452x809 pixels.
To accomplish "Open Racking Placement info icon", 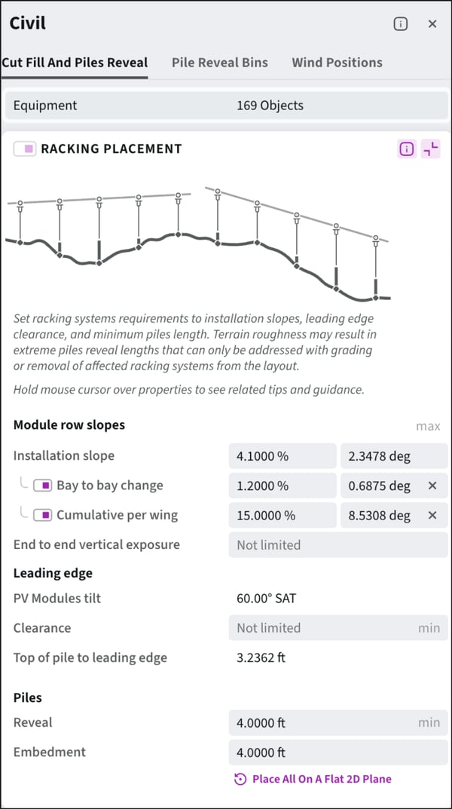I will tap(407, 149).
